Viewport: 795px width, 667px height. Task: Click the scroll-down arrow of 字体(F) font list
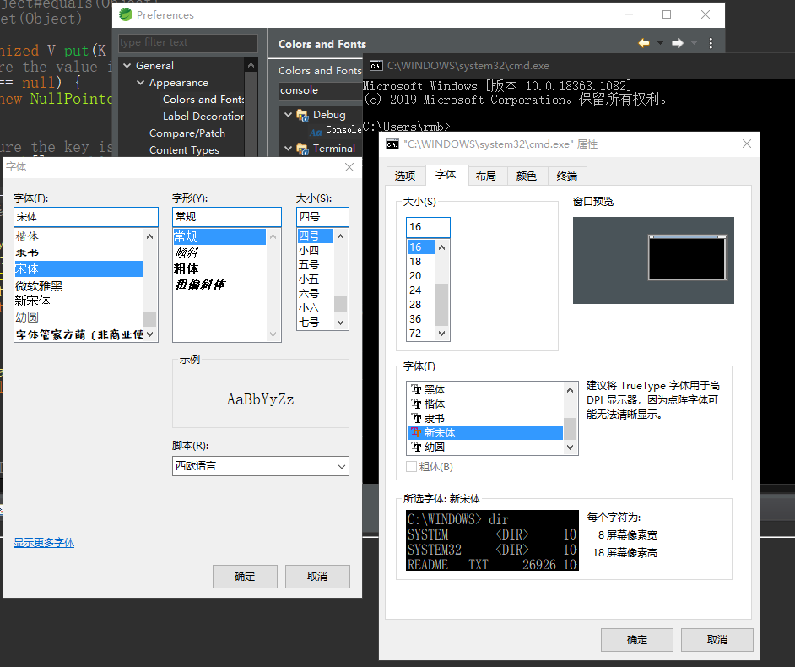149,335
